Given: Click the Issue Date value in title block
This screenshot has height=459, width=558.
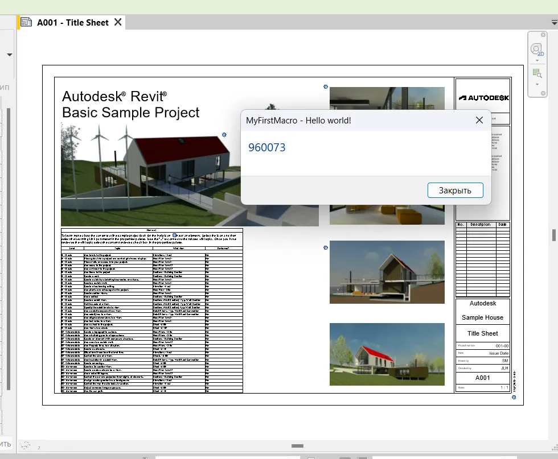Looking at the screenshot, I should click(x=499, y=353).
